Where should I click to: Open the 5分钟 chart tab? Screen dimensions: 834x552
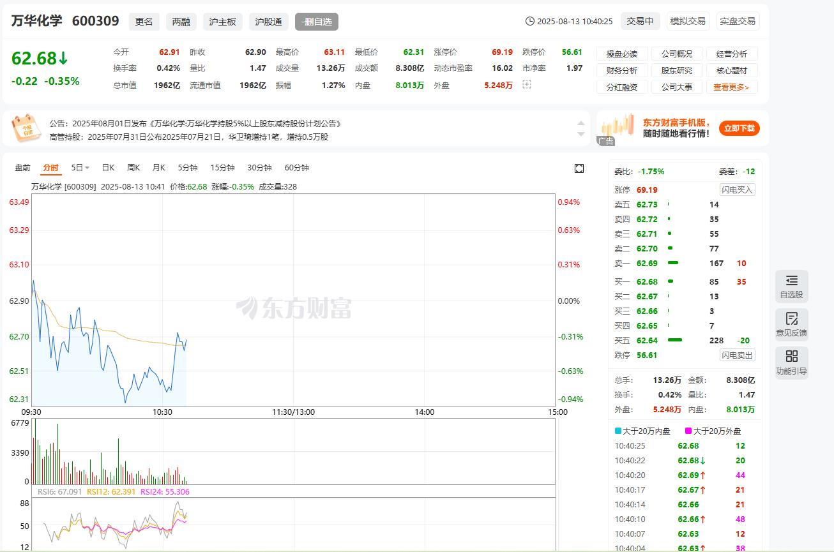coord(188,168)
